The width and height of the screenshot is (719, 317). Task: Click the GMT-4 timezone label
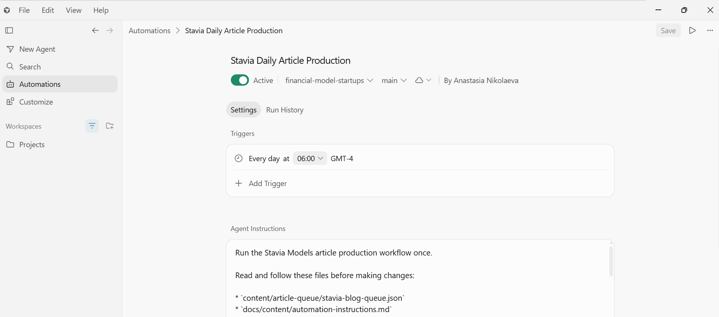[x=342, y=158]
